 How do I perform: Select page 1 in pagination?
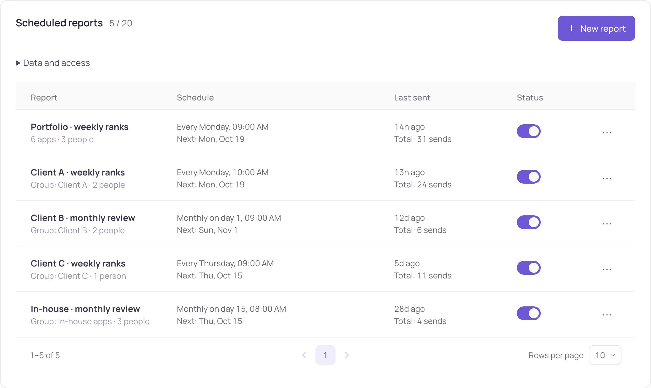(x=325, y=355)
